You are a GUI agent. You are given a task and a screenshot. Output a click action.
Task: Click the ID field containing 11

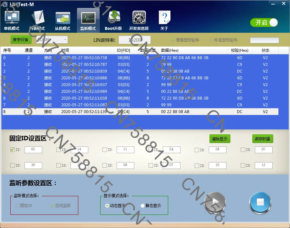click(x=125, y=150)
